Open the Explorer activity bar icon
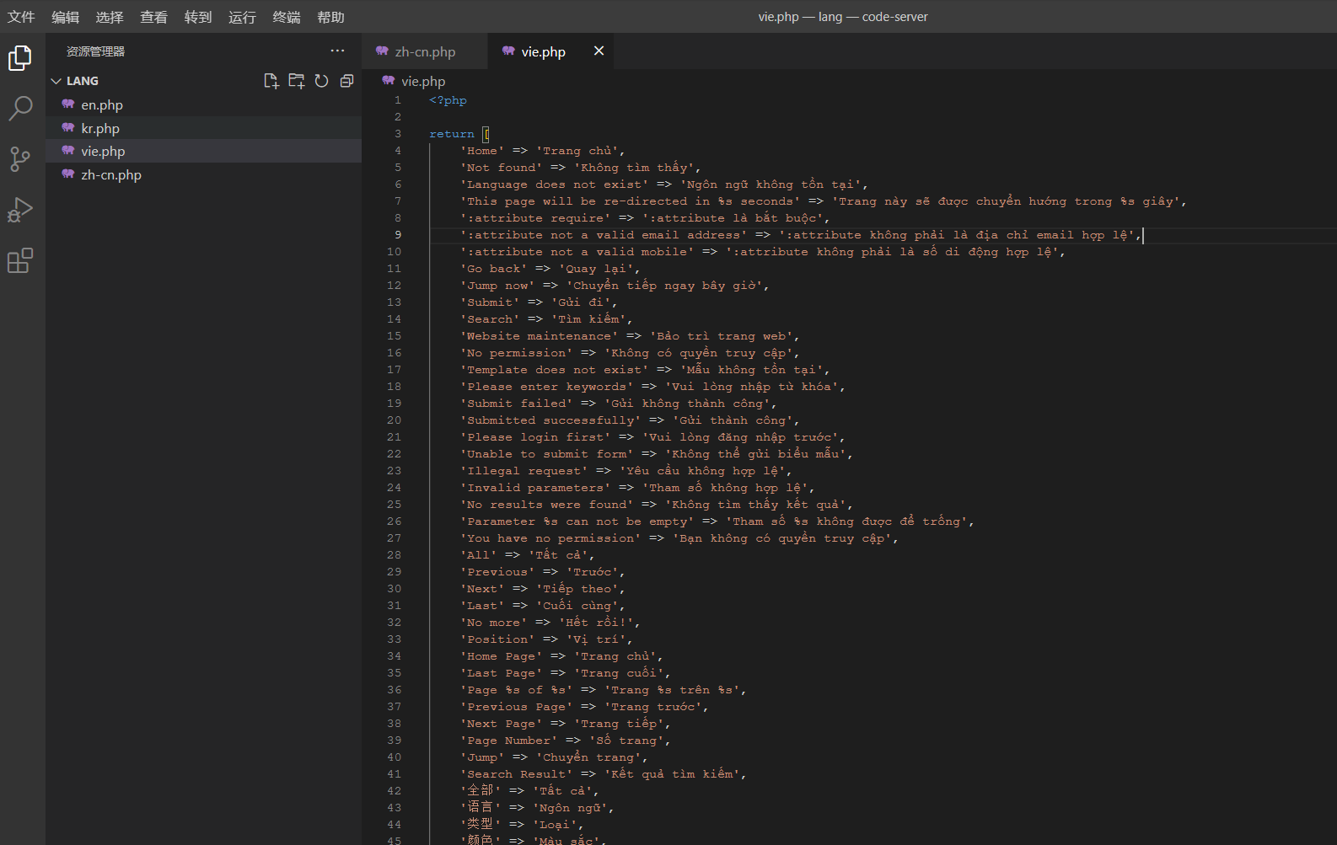The height and width of the screenshot is (845, 1337). (x=20, y=58)
